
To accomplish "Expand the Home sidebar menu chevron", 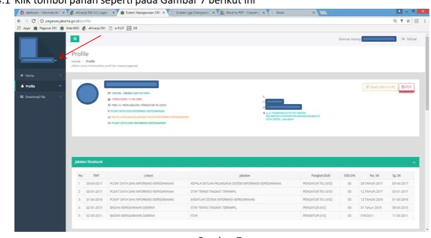I will [60, 75].
